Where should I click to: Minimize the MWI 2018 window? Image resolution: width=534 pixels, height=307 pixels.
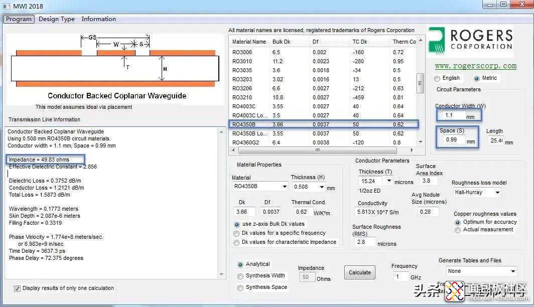click(x=490, y=5)
